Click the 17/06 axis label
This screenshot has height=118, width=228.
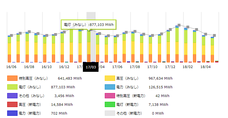click(x=117, y=67)
